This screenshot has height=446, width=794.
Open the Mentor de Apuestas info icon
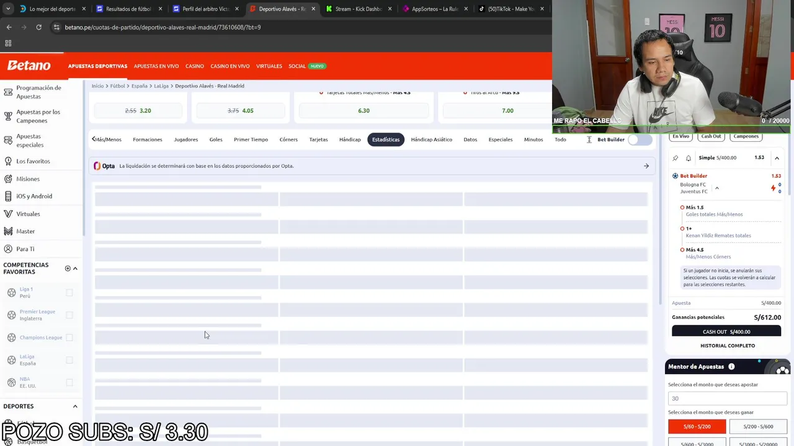tap(731, 367)
